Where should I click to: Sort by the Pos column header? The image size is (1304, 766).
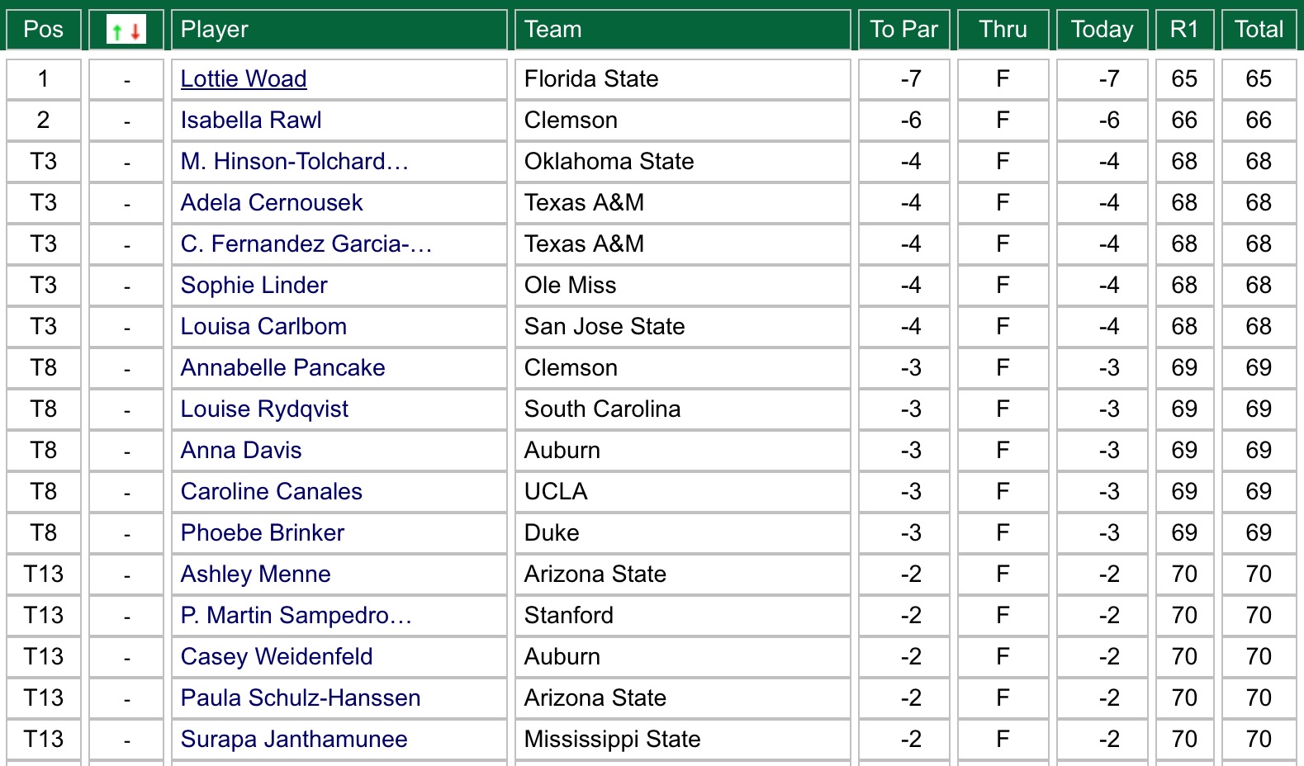[44, 31]
